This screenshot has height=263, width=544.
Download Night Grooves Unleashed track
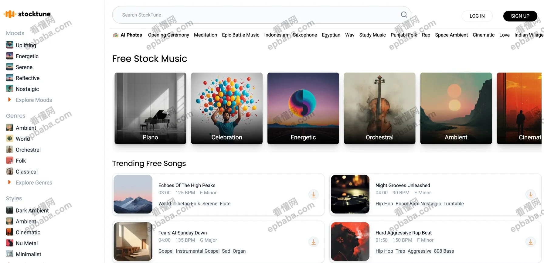[531, 194]
